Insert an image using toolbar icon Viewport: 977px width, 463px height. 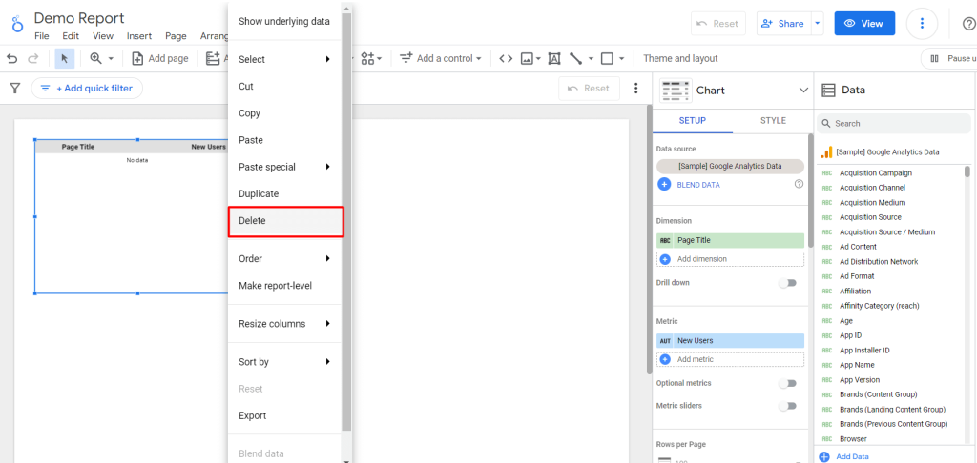[x=527, y=58]
